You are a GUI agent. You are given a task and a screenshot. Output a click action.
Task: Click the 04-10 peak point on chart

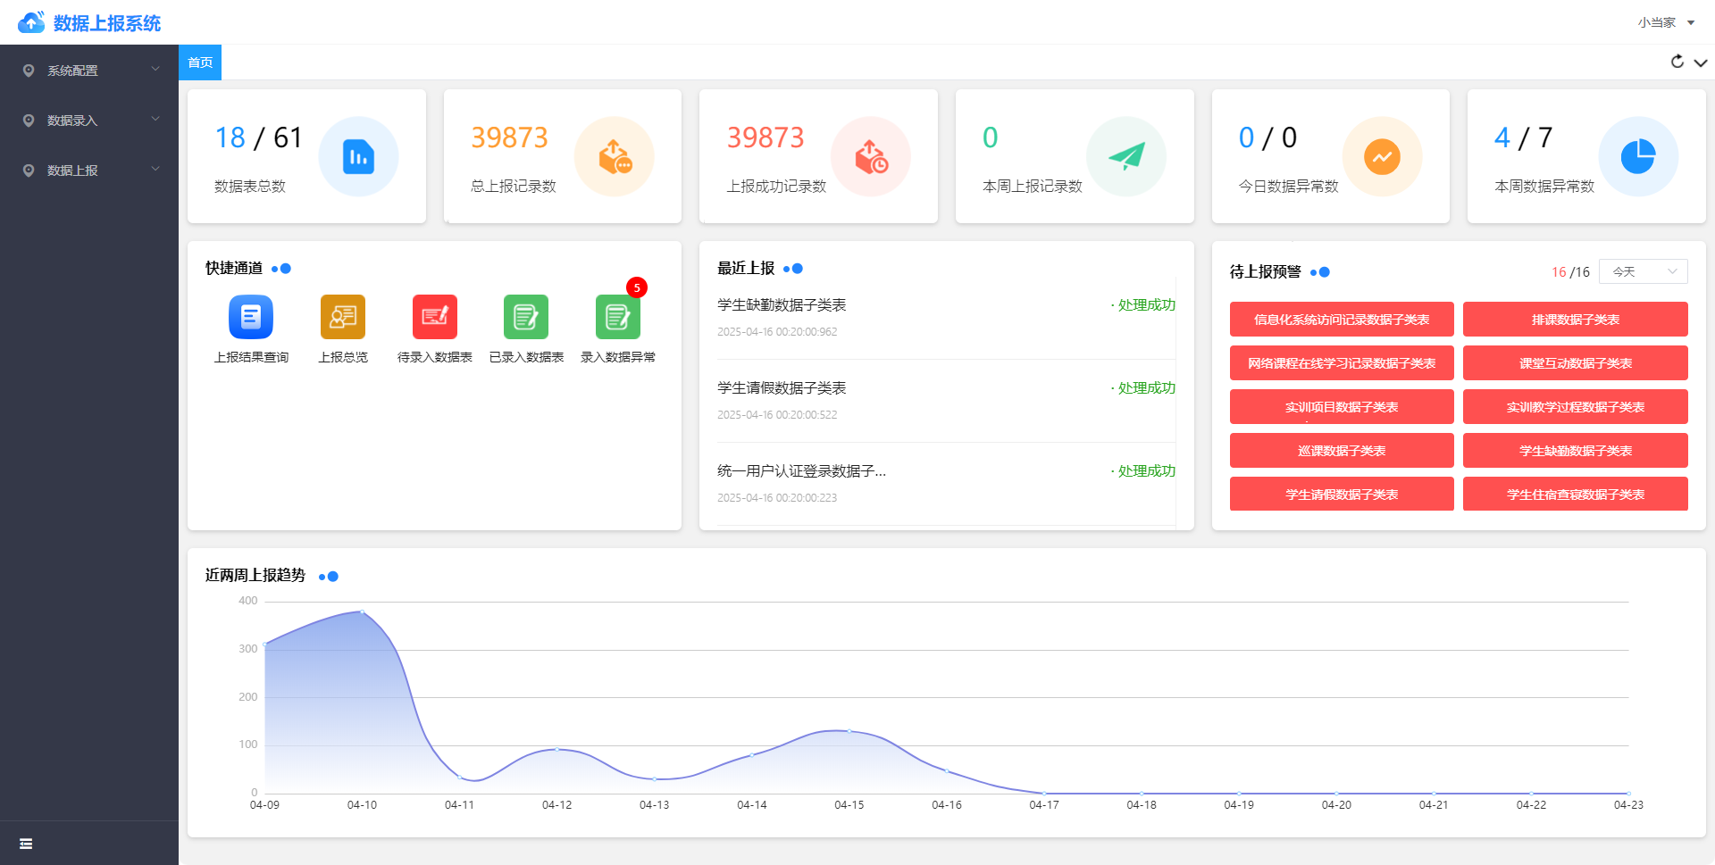coord(362,611)
